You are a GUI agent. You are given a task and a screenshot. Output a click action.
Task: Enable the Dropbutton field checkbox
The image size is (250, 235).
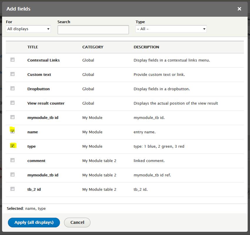point(12,88)
